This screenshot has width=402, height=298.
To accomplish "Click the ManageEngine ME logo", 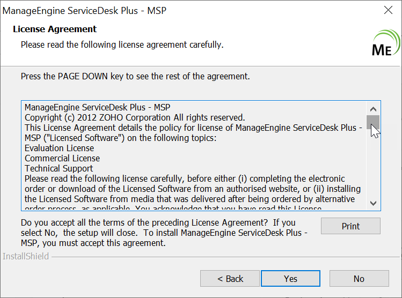I will pos(385,43).
